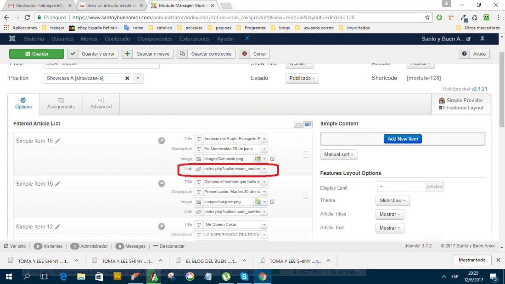505x284 pixels.
Task: Open image picker for images/sanjose.png
Action: click(258, 201)
